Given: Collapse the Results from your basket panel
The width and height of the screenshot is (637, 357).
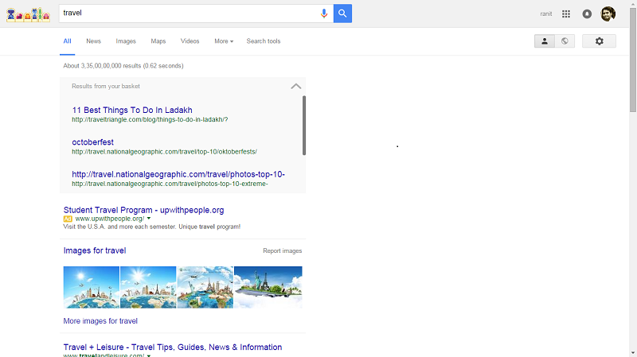Looking at the screenshot, I should (296, 86).
